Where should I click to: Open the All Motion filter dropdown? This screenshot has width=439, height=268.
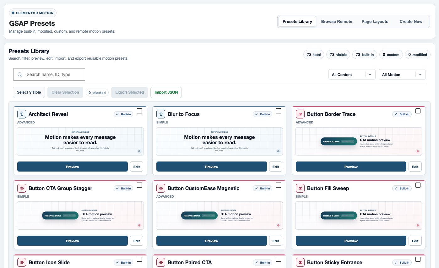tap(402, 74)
